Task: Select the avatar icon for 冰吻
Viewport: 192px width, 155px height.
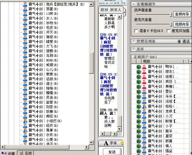Action: (x=25, y=23)
